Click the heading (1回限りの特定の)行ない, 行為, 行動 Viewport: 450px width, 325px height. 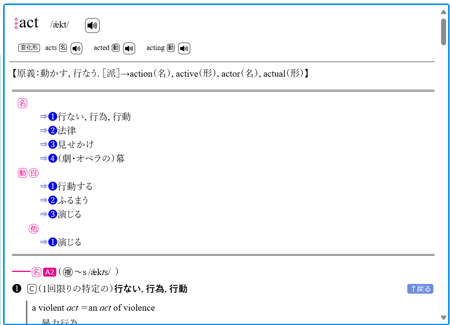(113, 289)
